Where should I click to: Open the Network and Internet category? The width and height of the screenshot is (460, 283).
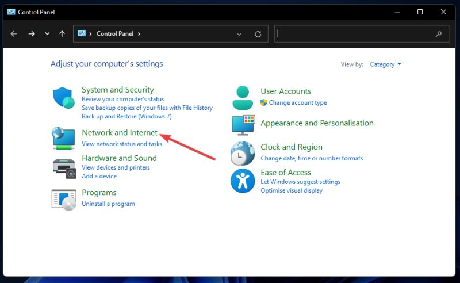coord(120,133)
